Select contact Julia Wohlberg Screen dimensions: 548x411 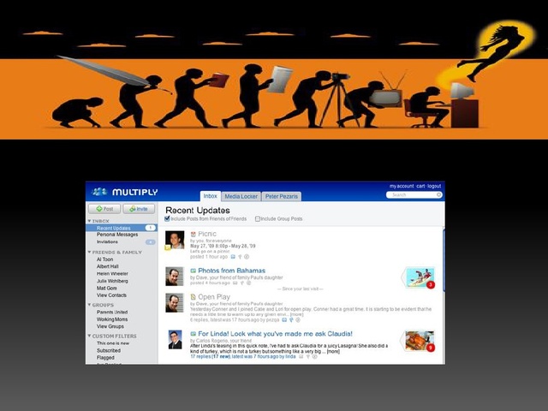click(x=112, y=281)
